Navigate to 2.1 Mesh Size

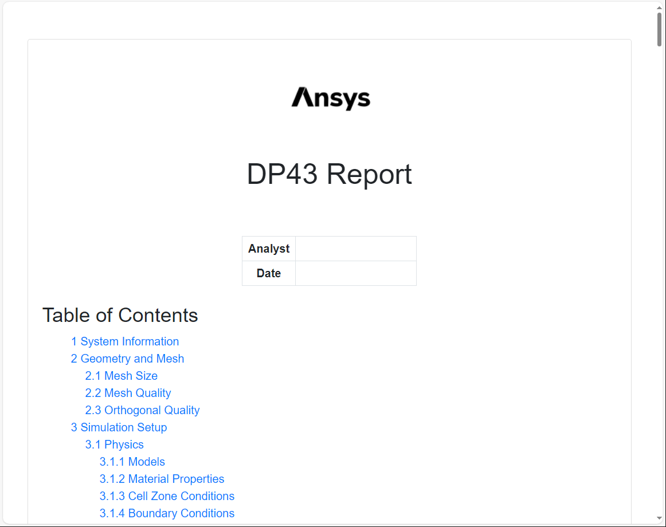click(122, 376)
